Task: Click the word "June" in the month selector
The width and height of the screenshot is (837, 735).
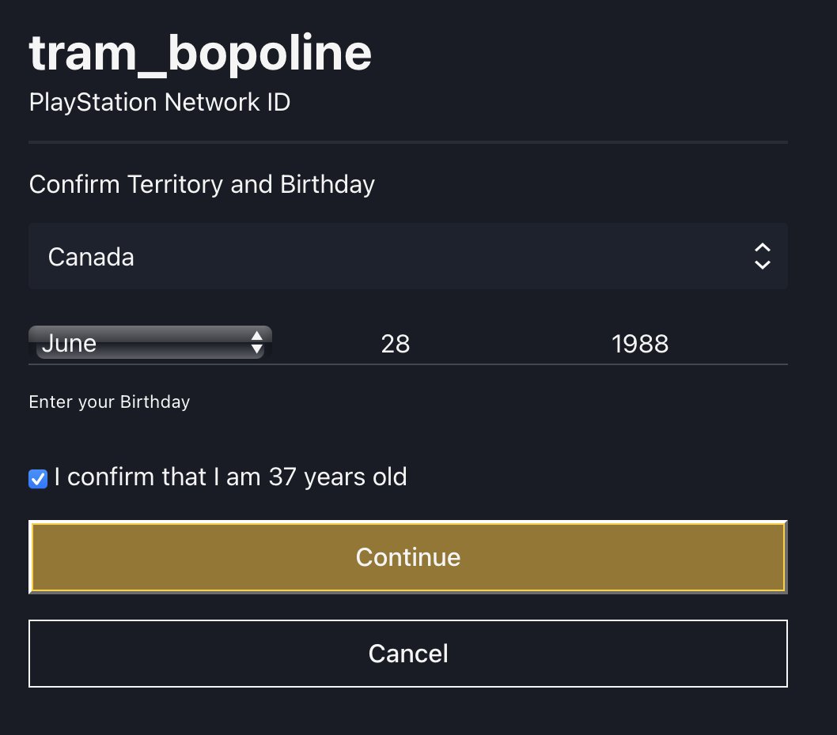Action: click(70, 343)
